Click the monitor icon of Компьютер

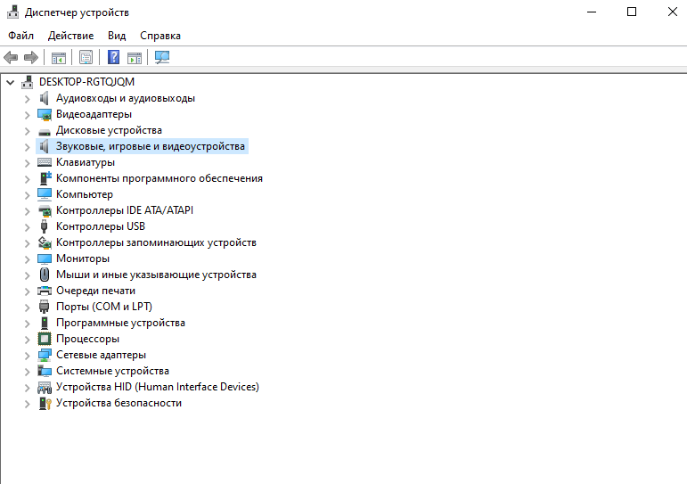pyautogui.click(x=45, y=194)
